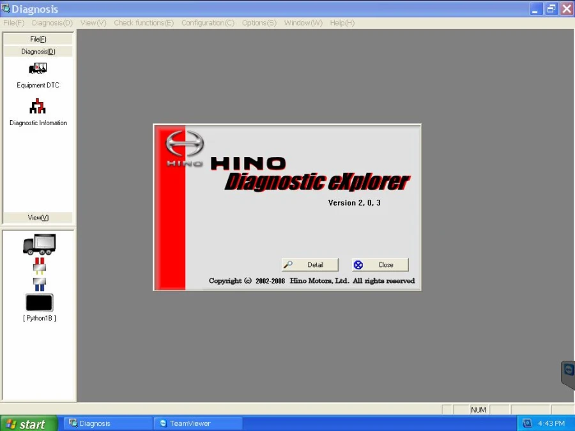
Task: Expand the View(V) sidebar section
Action: [x=38, y=218]
